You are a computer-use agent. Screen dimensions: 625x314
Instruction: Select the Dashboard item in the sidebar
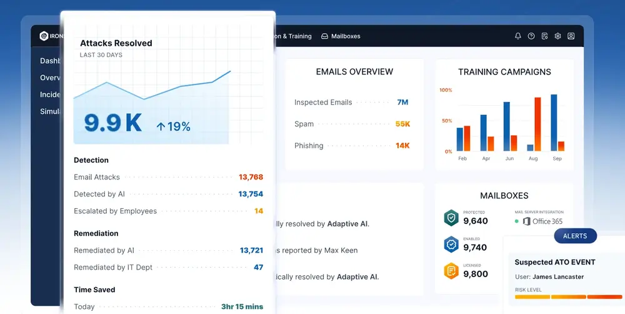[50, 61]
